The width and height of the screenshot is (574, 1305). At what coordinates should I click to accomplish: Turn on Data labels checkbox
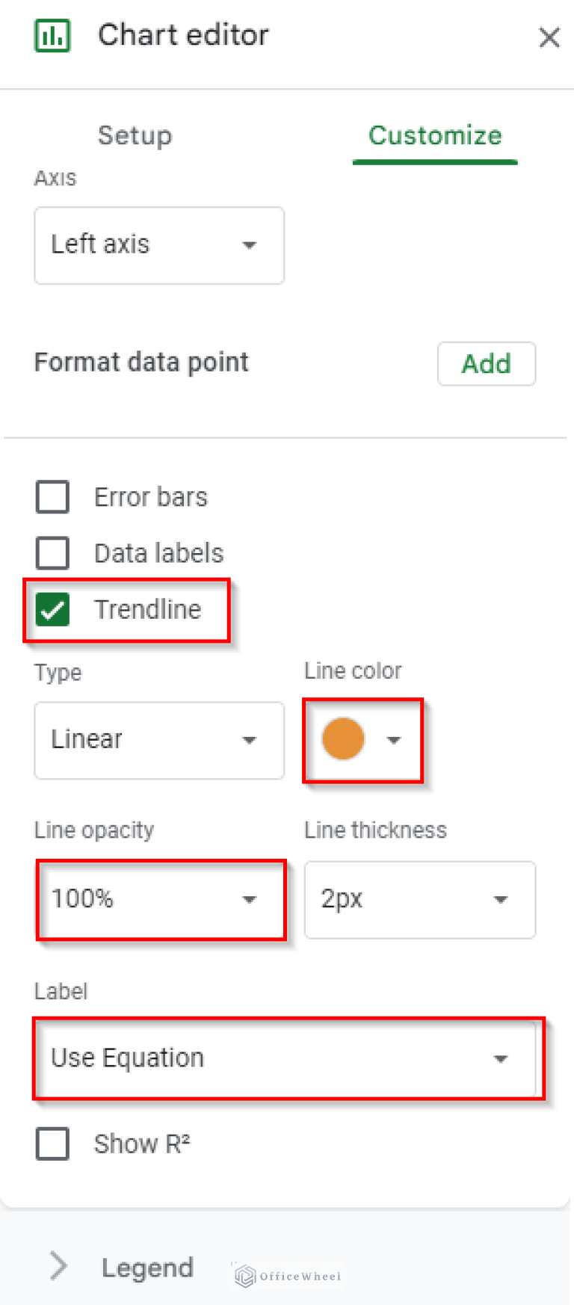(x=52, y=553)
